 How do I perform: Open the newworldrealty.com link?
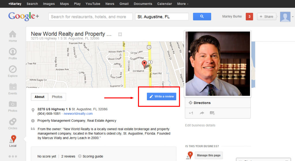click(x=78, y=114)
